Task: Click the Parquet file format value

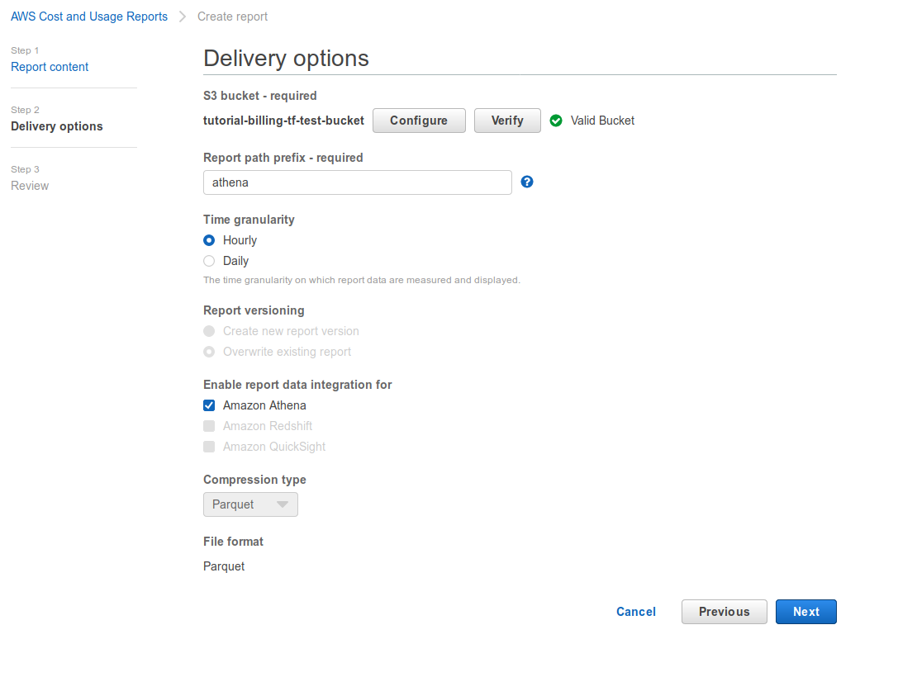Action: click(223, 566)
